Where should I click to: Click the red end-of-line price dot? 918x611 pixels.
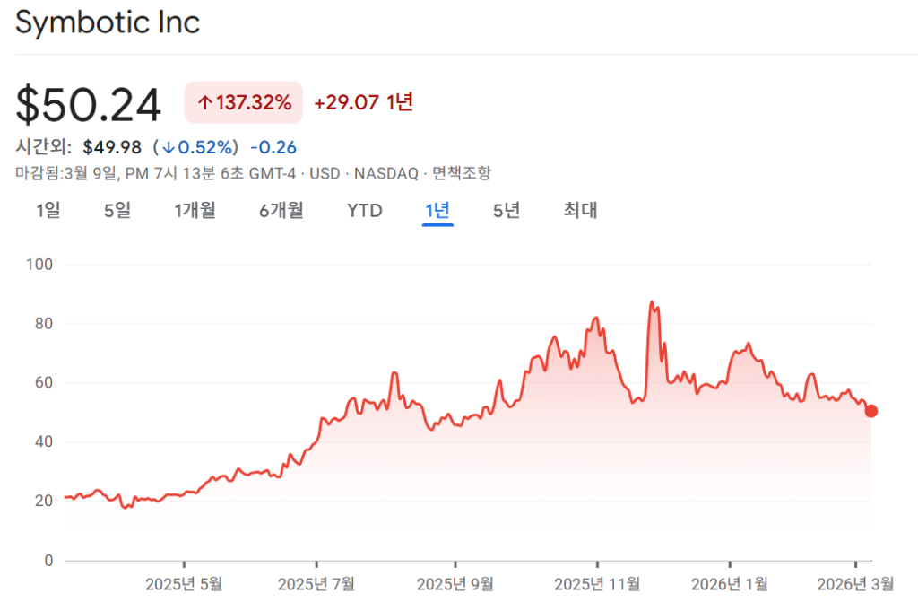[870, 411]
